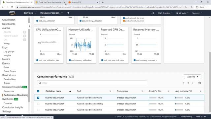Click the pin shortcut icon in AWS header

pyautogui.click(x=68, y=13)
